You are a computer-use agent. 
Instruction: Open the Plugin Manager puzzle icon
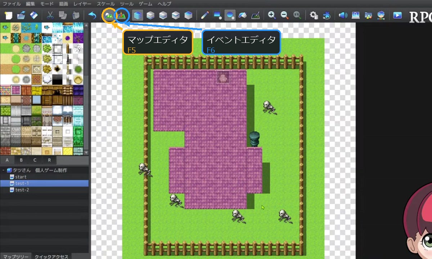pos(327,15)
